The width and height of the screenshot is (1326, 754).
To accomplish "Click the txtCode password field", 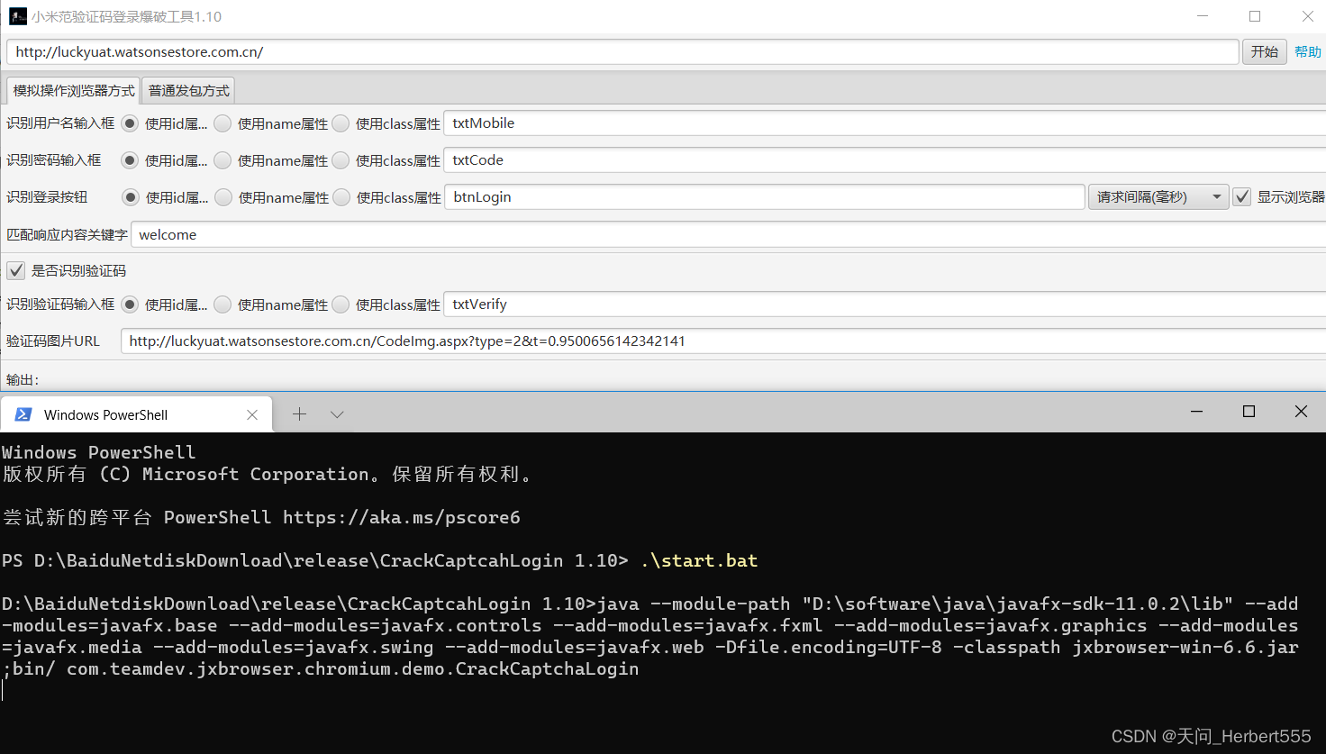I will point(886,160).
